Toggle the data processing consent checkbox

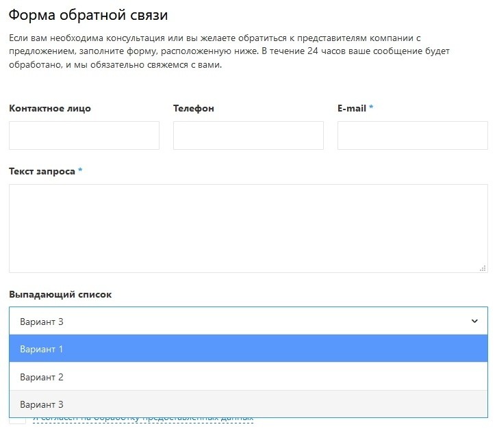coord(18,419)
